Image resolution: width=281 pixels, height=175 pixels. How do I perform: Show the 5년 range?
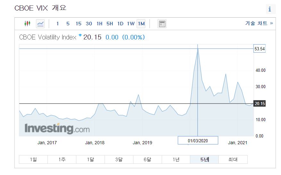(204, 159)
